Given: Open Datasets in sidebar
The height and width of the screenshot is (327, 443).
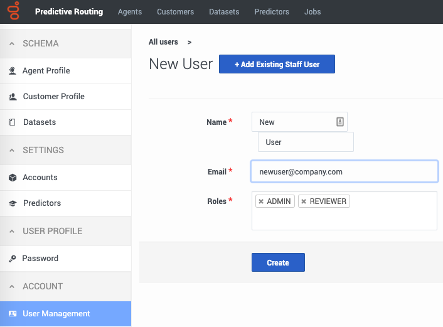Looking at the screenshot, I should coord(65,122).
